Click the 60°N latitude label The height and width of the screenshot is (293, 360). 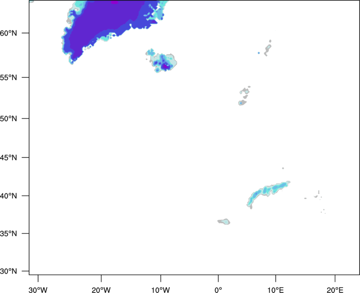(9, 33)
